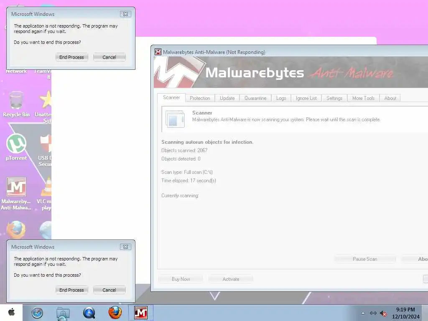The image size is (428, 321).
Task: Open Recycle Bin desktop icon
Action: click(16, 104)
